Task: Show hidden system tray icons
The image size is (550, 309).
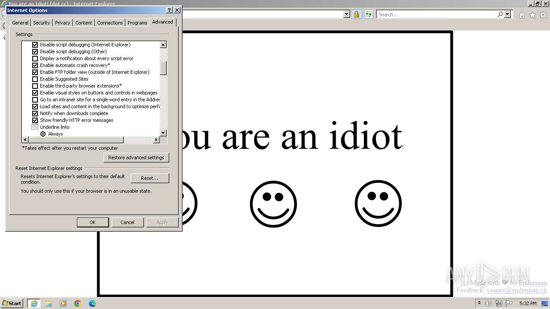Action: 479,303
